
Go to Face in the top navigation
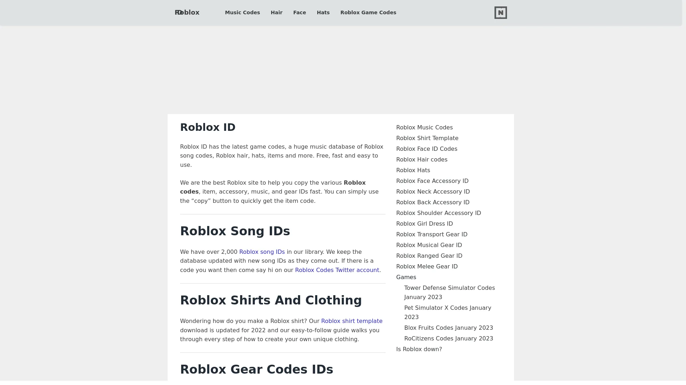click(299, 12)
